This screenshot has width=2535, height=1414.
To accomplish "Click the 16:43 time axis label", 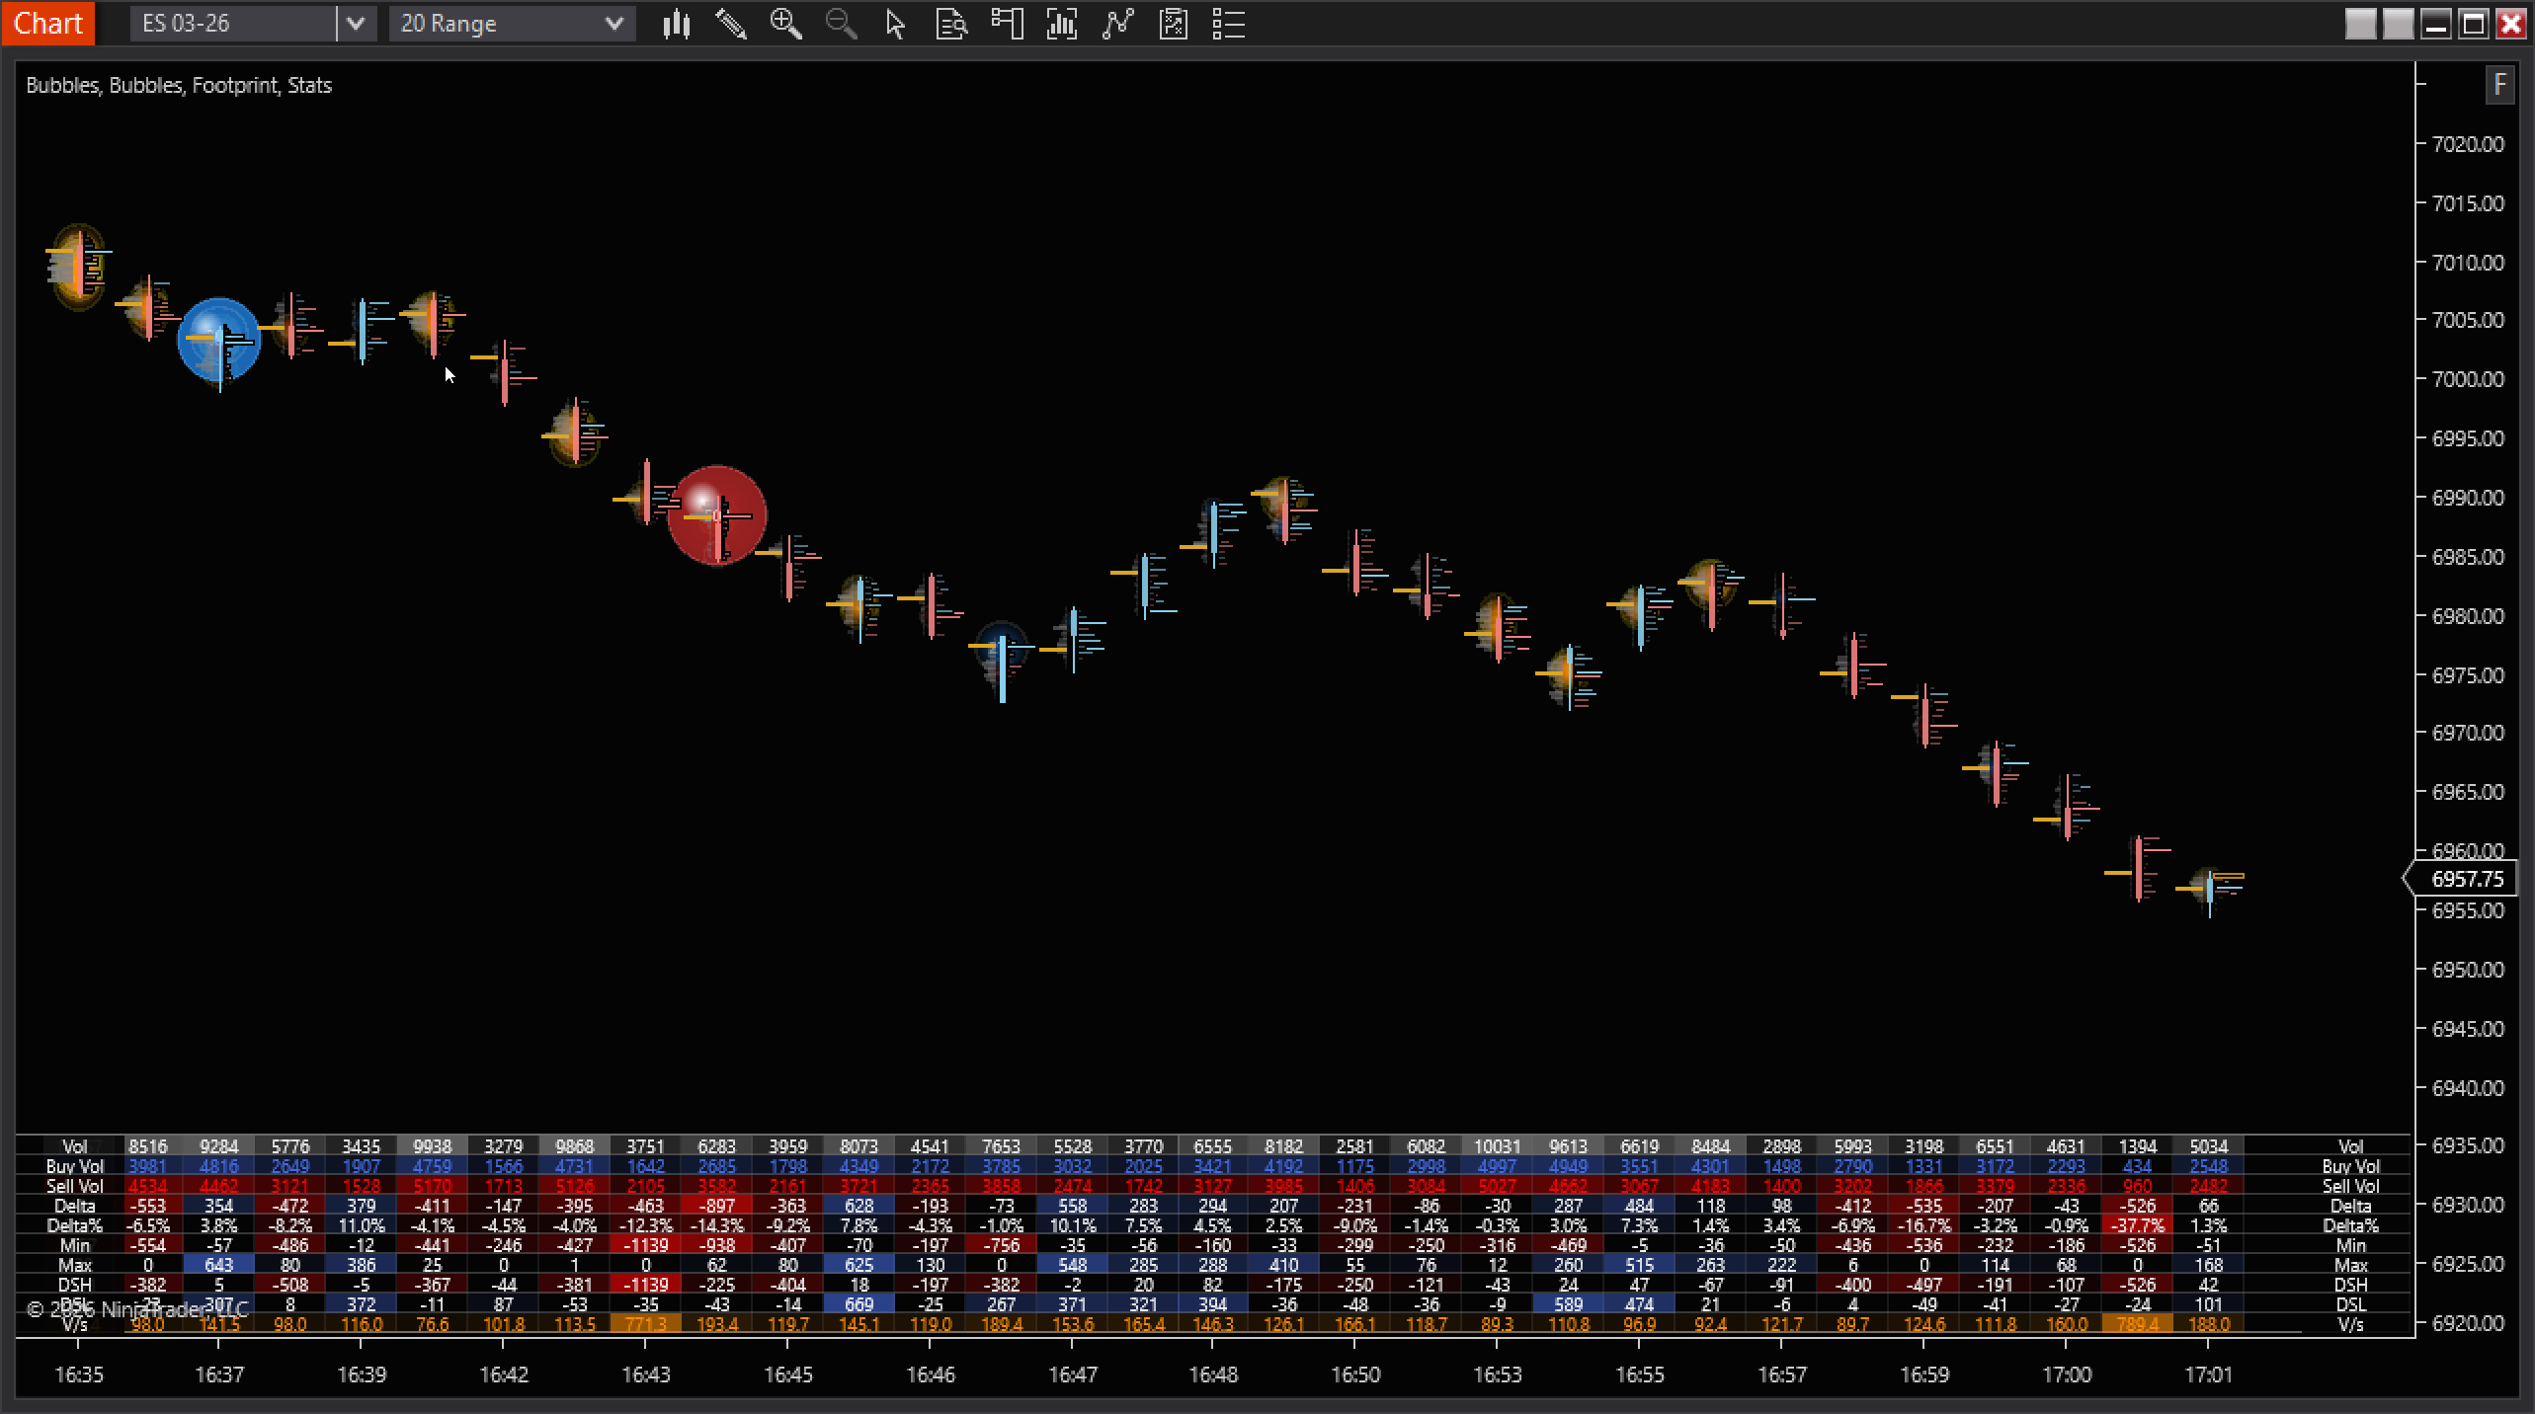I will pyautogui.click(x=645, y=1375).
